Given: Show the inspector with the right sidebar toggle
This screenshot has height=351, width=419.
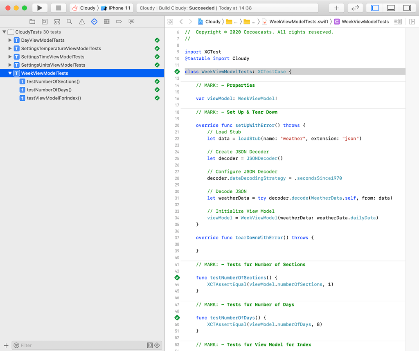Looking at the screenshot, I should [x=408, y=7].
